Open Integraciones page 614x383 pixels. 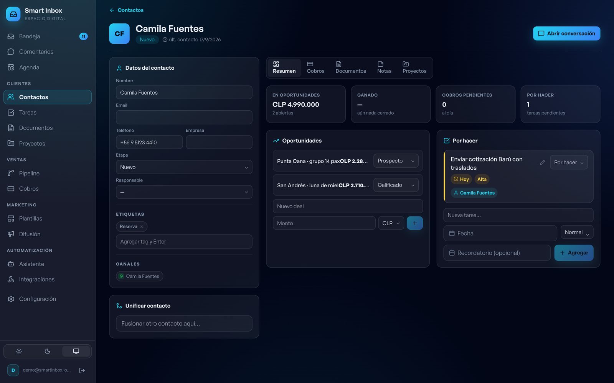click(48, 280)
